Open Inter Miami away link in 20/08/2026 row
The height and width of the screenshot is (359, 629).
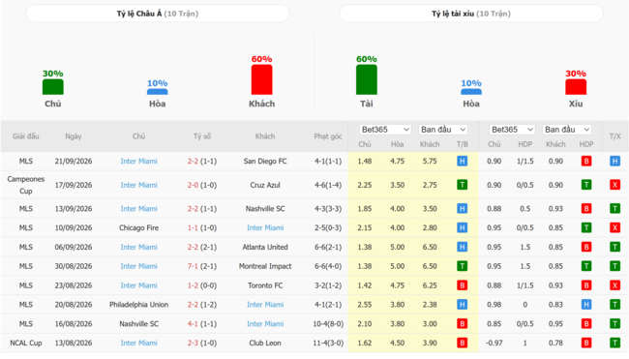point(265,305)
